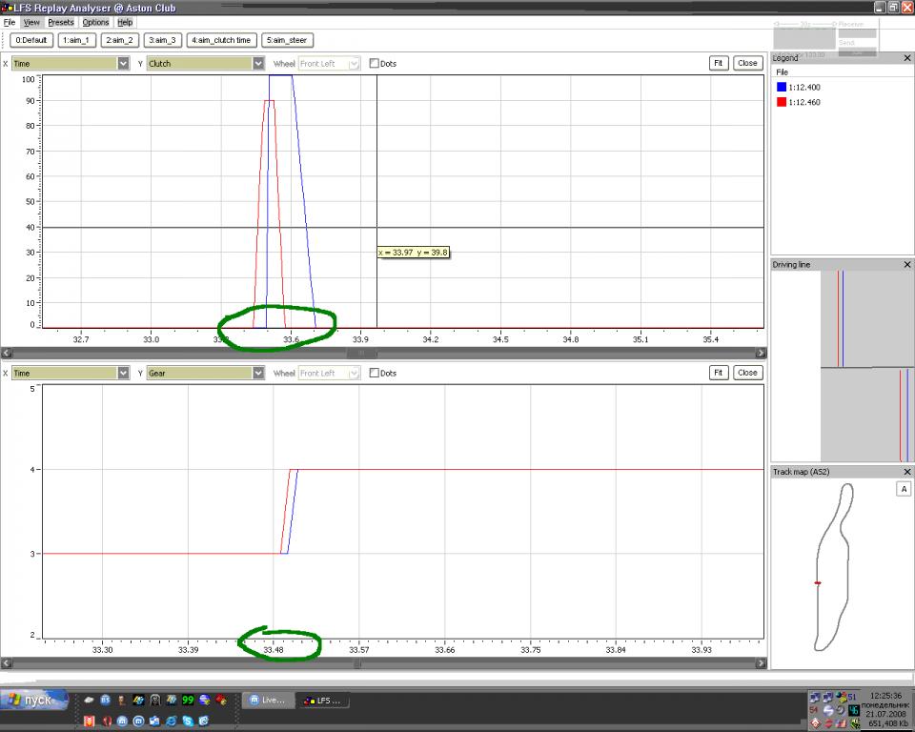Click the Clutch graph scrollbar thumb
The height and width of the screenshot is (732, 915).
tap(361, 354)
